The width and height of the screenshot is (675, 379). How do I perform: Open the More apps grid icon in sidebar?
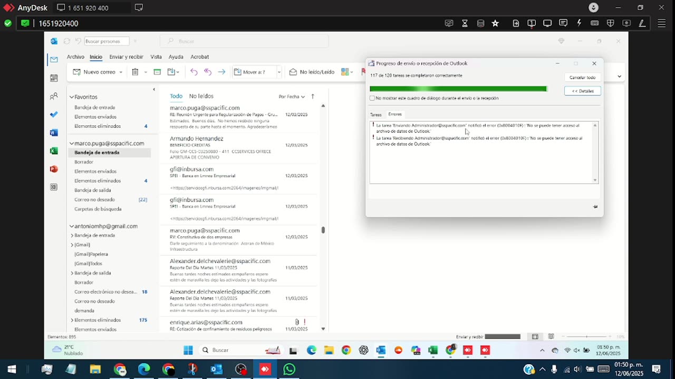(x=54, y=187)
